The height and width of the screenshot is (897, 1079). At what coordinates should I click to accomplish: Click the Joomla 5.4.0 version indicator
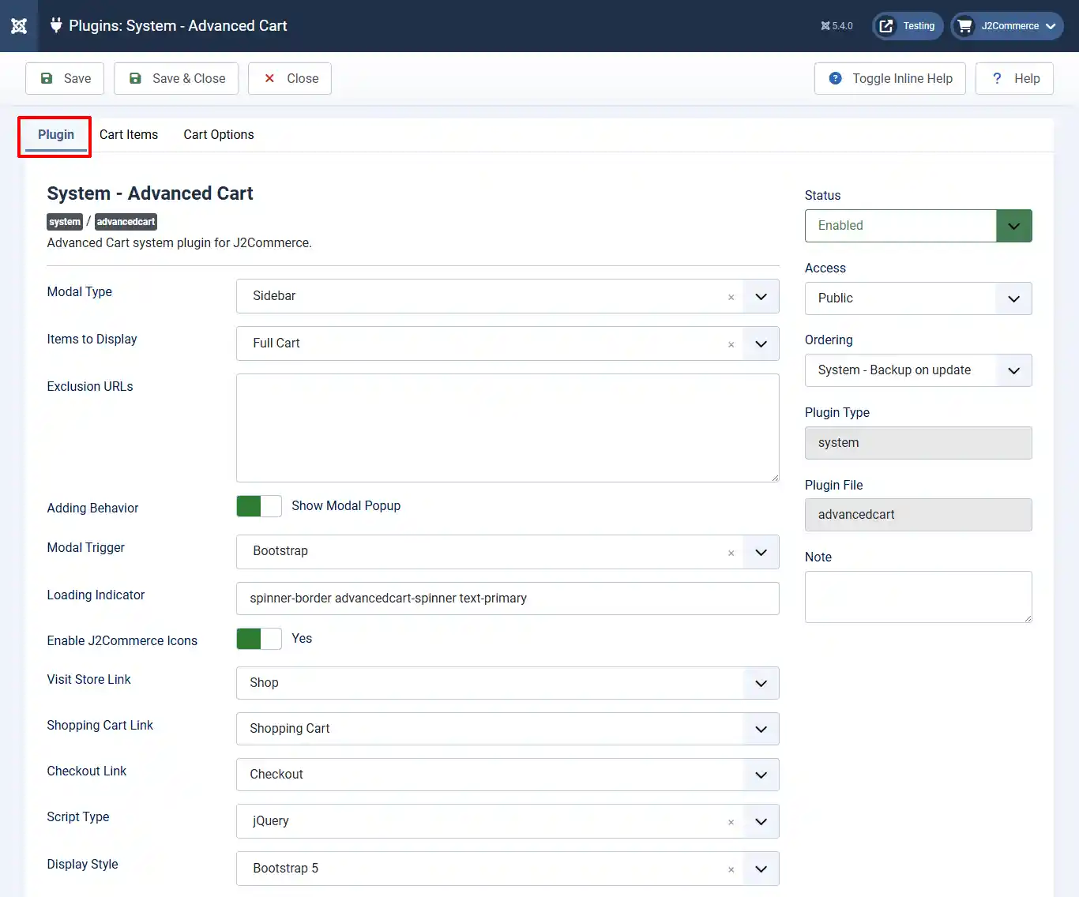pyautogui.click(x=837, y=26)
